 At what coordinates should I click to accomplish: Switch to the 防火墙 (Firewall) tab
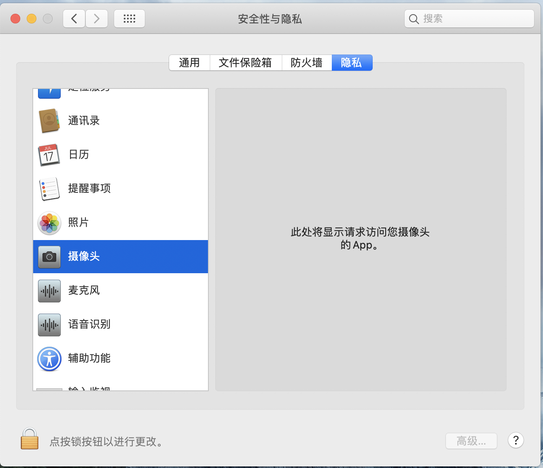306,63
